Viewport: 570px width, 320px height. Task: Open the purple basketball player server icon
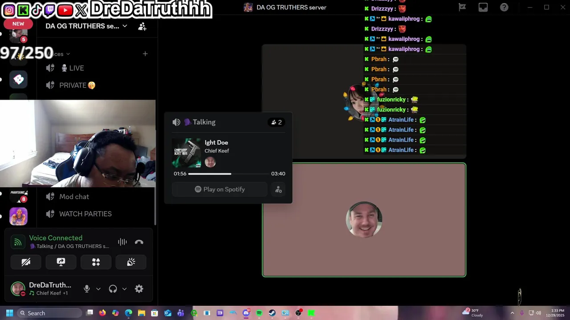[x=19, y=216]
